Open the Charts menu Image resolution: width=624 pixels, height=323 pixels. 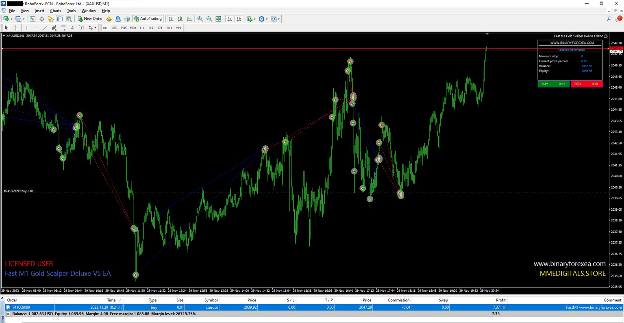pyautogui.click(x=55, y=11)
